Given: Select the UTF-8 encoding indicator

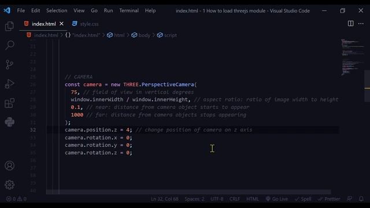Looking at the screenshot, I should [217, 199].
